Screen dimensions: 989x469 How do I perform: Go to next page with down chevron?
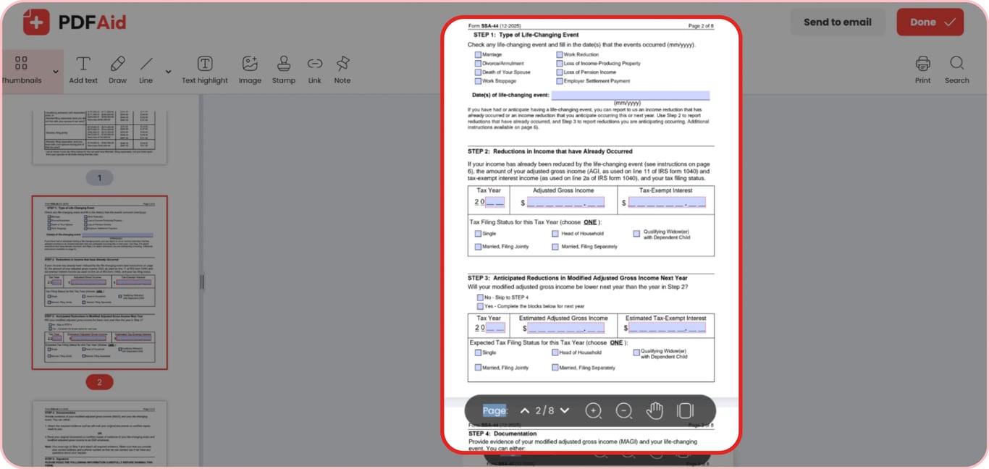565,410
